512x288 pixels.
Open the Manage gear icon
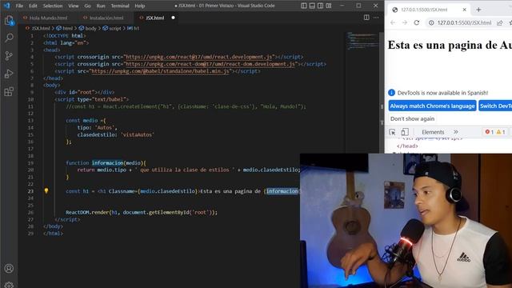pos(9,285)
